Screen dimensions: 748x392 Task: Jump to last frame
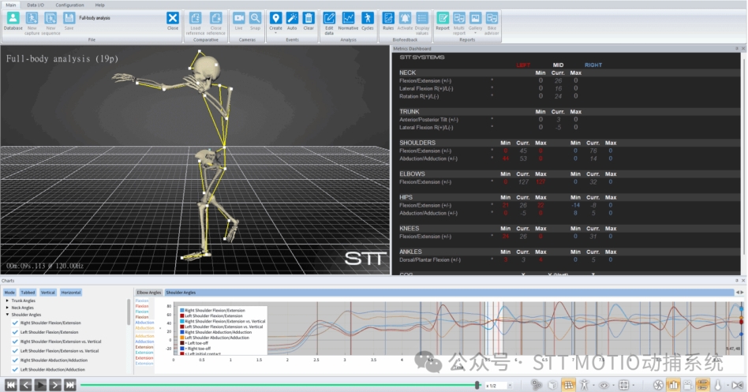point(70,385)
